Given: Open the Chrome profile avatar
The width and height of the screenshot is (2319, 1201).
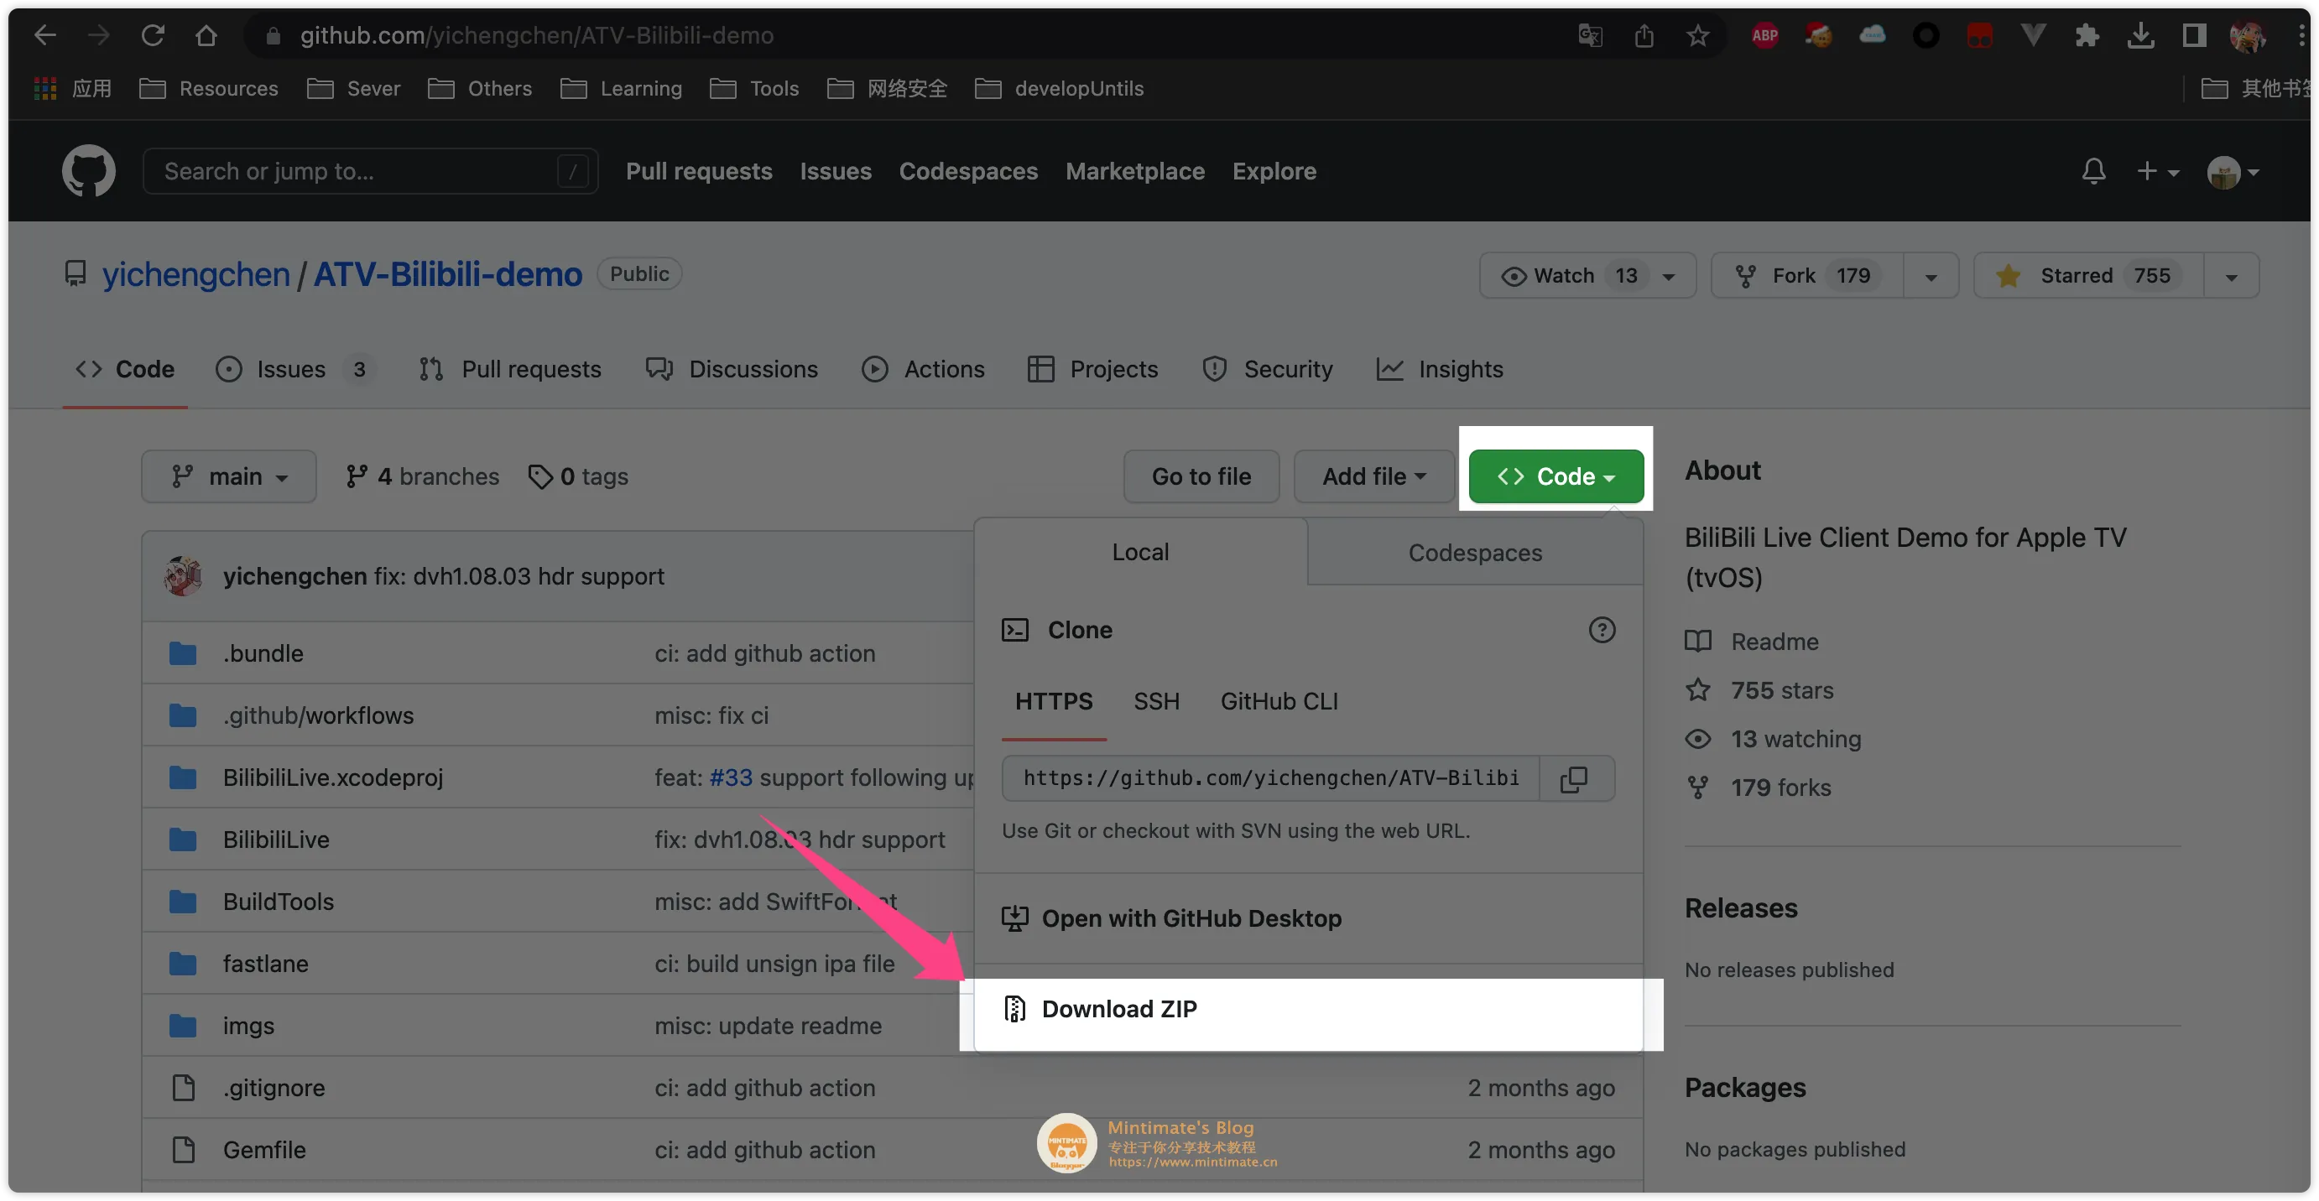Looking at the screenshot, I should pos(2247,35).
